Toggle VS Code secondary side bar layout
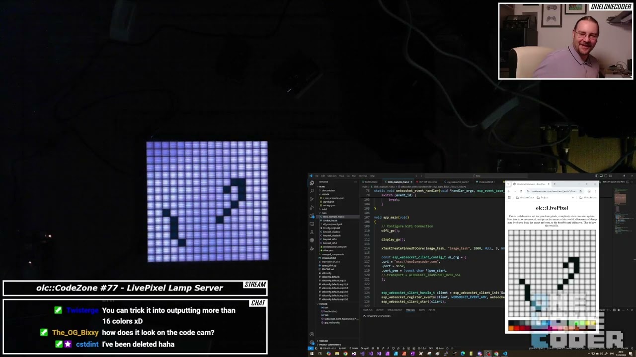This screenshot has height=357, width=636. pyautogui.click(x=606, y=176)
